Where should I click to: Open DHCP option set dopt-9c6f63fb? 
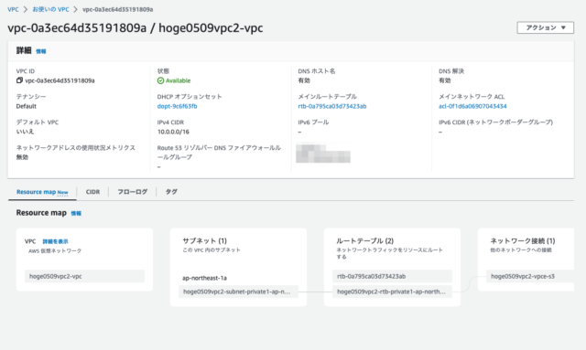[177, 106]
